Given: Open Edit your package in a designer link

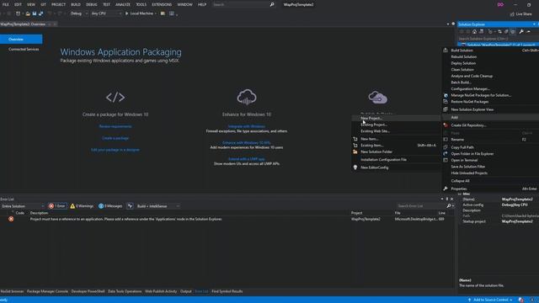Looking at the screenshot, I should click(115, 150).
